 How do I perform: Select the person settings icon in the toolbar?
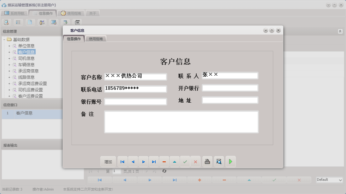(x=42, y=22)
